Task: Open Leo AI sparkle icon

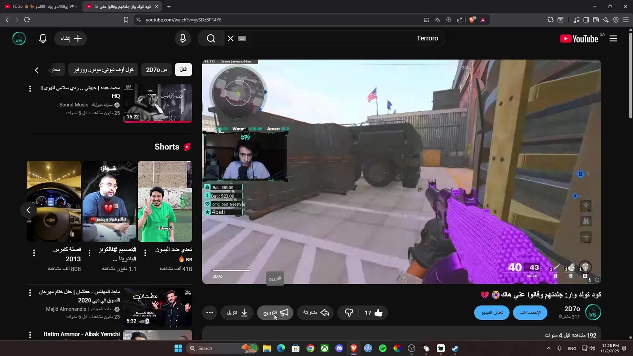Action: pyautogui.click(x=606, y=20)
